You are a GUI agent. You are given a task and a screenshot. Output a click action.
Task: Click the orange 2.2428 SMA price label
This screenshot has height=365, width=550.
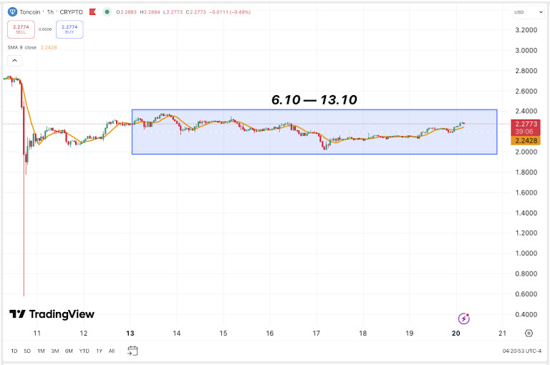(x=526, y=140)
